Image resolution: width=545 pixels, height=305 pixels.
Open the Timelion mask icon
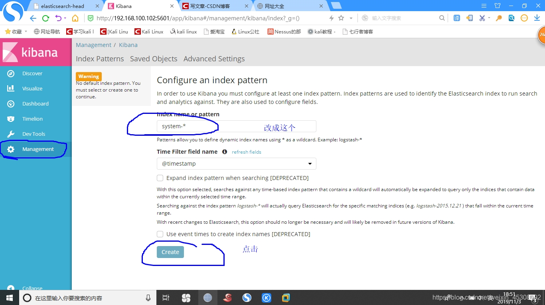click(11, 119)
